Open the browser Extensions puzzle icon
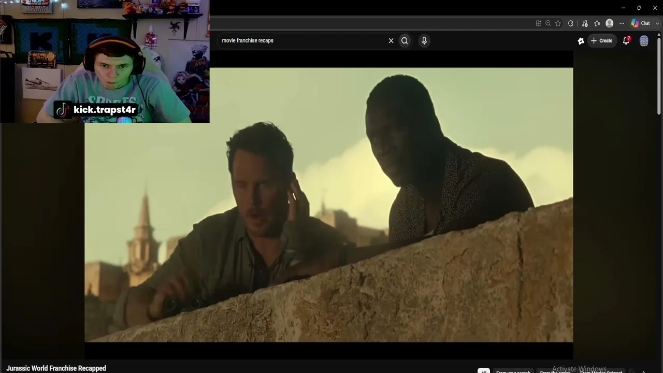Viewport: 663px width, 373px height. (x=571, y=23)
